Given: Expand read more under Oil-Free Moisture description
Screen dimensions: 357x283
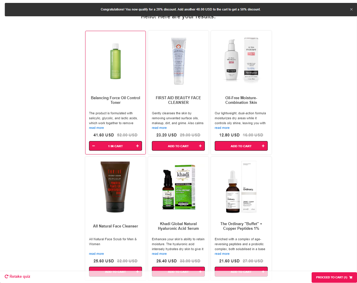Looking at the screenshot, I should (x=222, y=128).
